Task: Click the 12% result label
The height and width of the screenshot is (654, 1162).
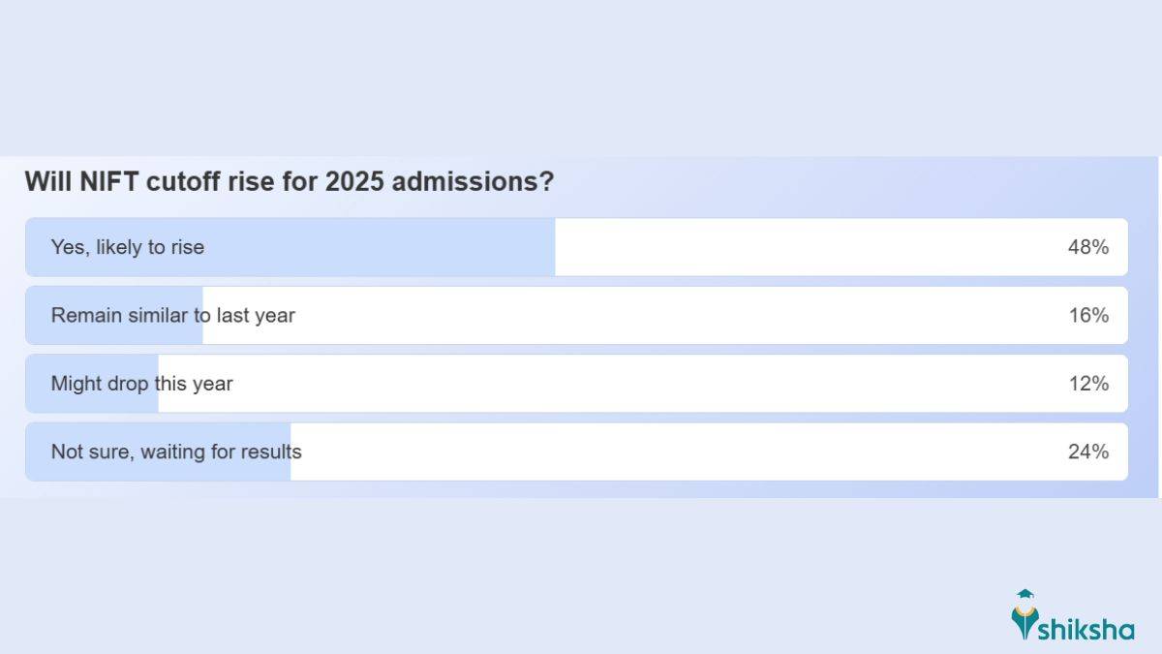Action: 1087,384
